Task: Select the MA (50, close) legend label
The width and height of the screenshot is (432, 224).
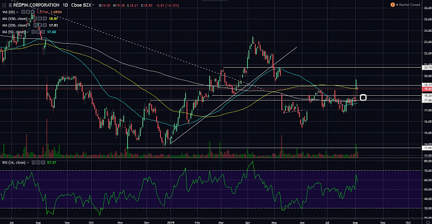Action: (x=14, y=32)
